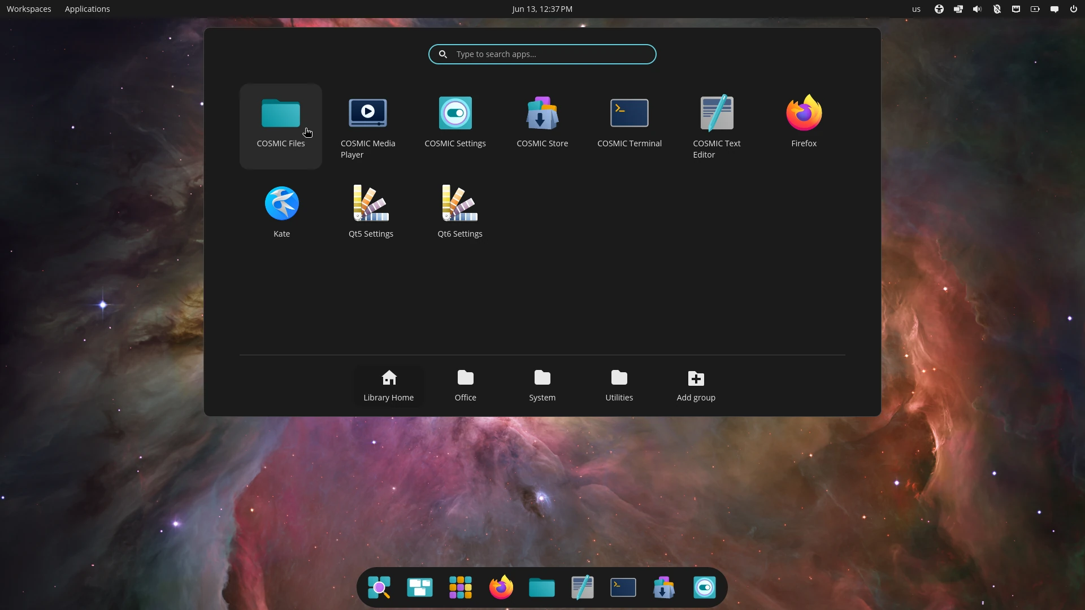Viewport: 1085px width, 610px height.
Task: Open the accessibility menu in panel
Action: tap(939, 9)
